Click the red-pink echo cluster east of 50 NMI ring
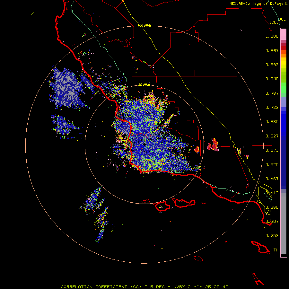 (x=213, y=145)
